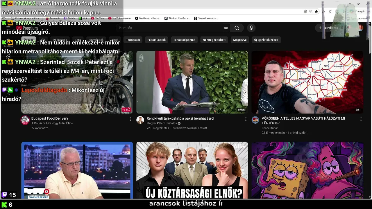Viewport: 372px width, 209px height.
Task: Go to A Courier's Life - Egy Futár Élete channel
Action: tap(52, 123)
